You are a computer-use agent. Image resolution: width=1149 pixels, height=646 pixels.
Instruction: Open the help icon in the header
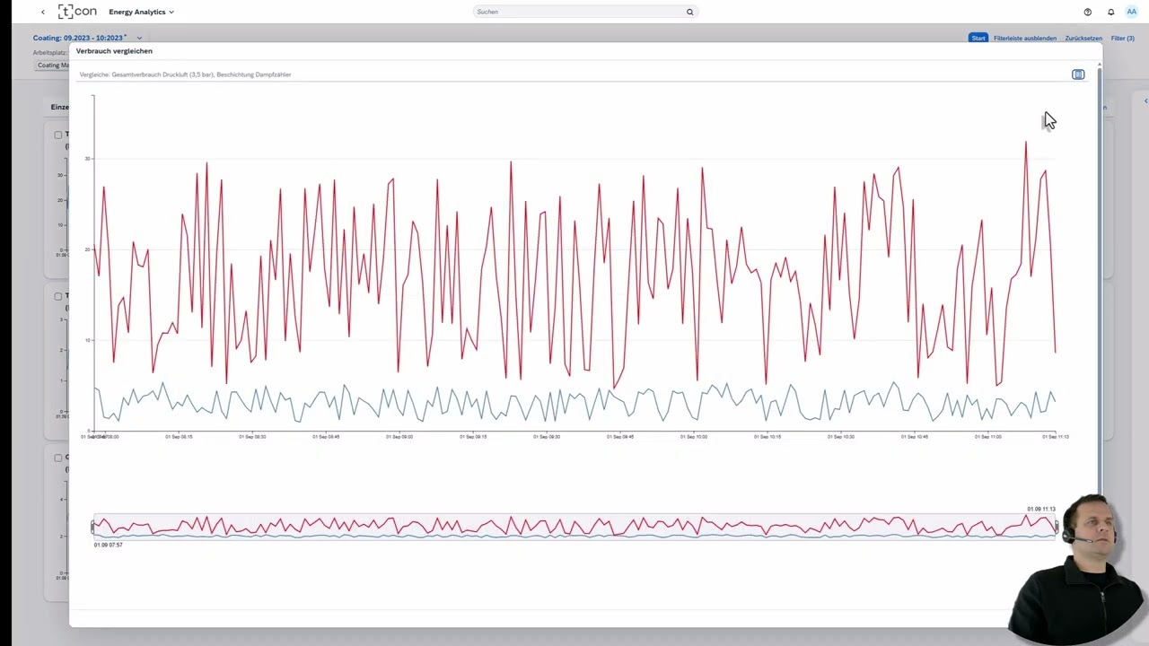click(x=1087, y=12)
